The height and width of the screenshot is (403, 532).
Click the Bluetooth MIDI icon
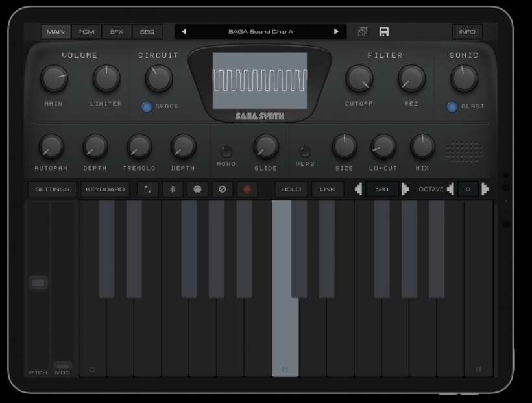[x=172, y=189]
